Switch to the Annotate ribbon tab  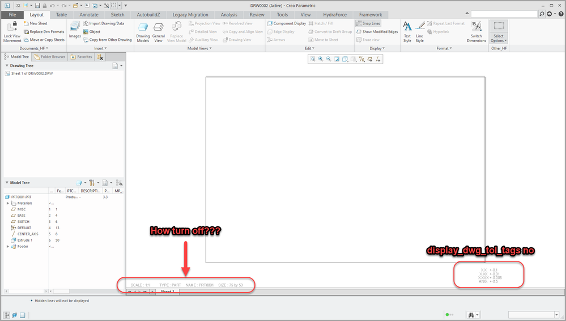pos(89,15)
